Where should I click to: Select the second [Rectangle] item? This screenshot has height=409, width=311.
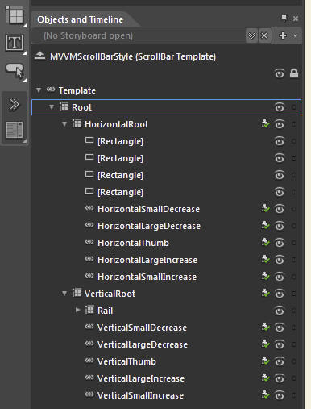coord(120,158)
